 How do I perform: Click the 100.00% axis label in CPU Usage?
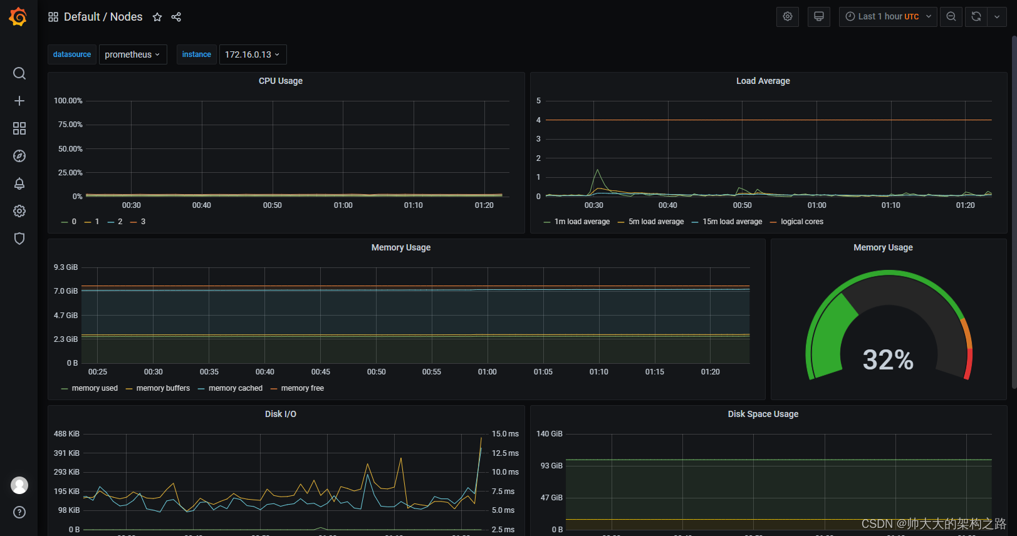[68, 101]
